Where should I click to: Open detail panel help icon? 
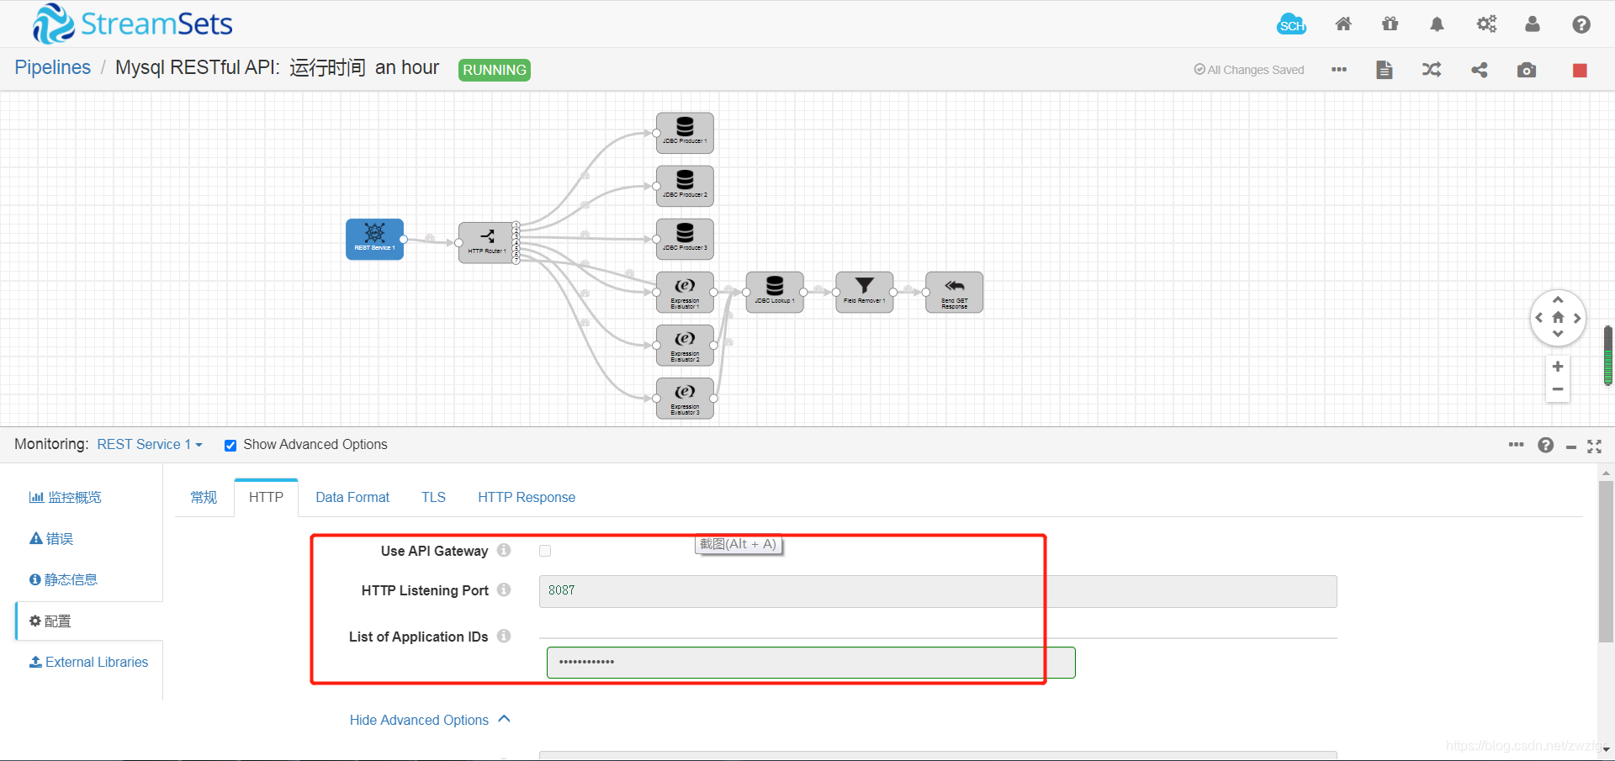pyautogui.click(x=1546, y=445)
